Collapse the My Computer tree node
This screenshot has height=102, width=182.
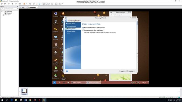[x=2, y=11]
